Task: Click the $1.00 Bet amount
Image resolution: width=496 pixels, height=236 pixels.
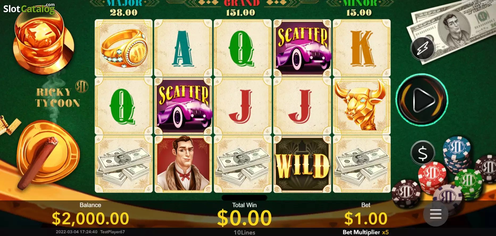Action: (366, 218)
